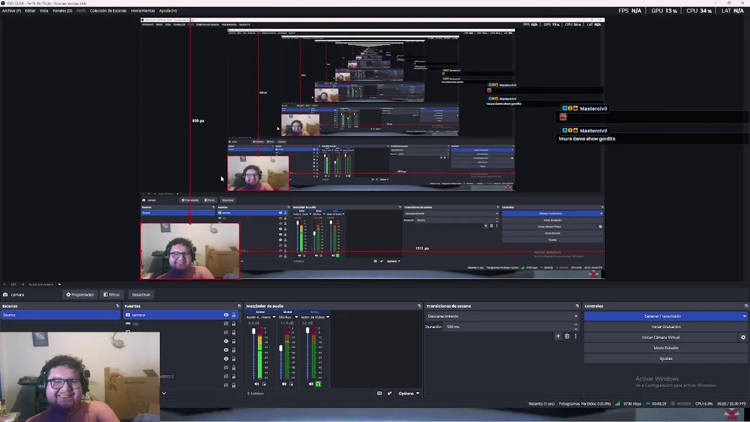Delete transition with the trash icon
The height and width of the screenshot is (422, 750).
pos(567,336)
